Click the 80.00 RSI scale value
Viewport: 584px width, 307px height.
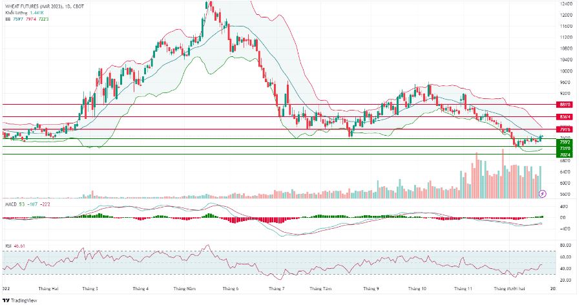coord(567,245)
